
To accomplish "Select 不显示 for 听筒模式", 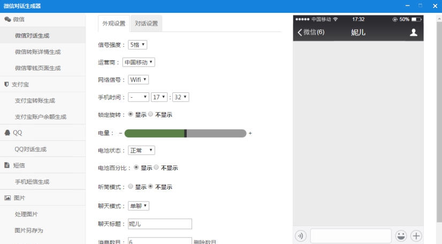I will tap(150, 186).
